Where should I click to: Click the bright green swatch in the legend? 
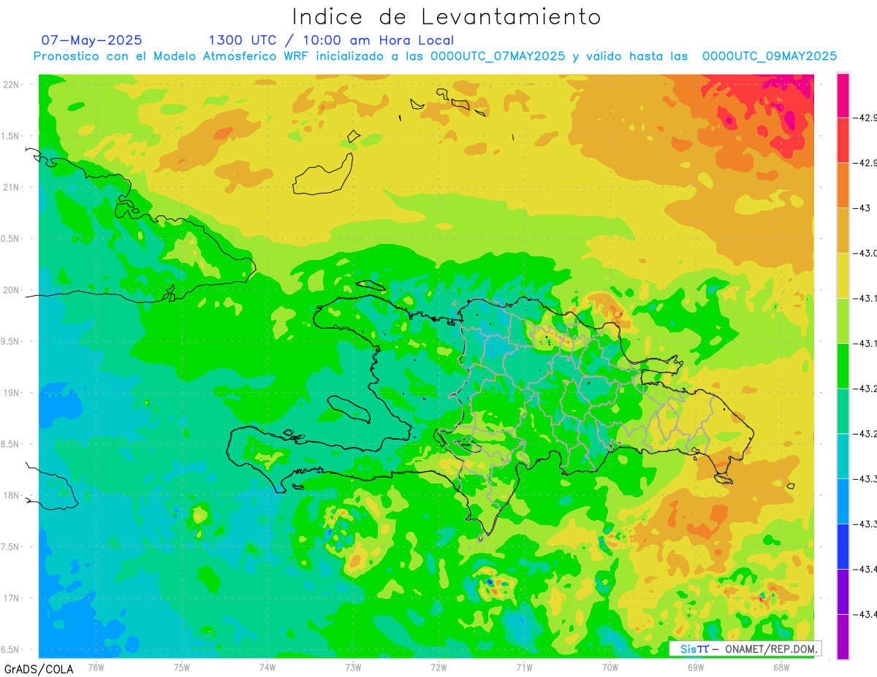(x=843, y=366)
